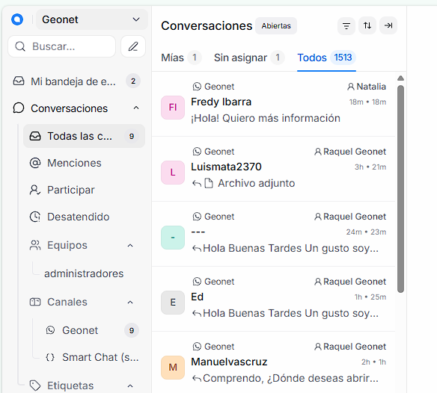Click the M avatar thumbnail
The width and height of the screenshot is (437, 393).
point(173,368)
